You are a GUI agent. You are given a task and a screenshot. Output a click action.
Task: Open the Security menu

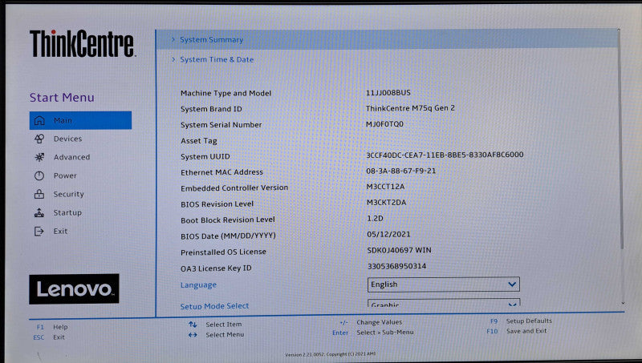68,194
